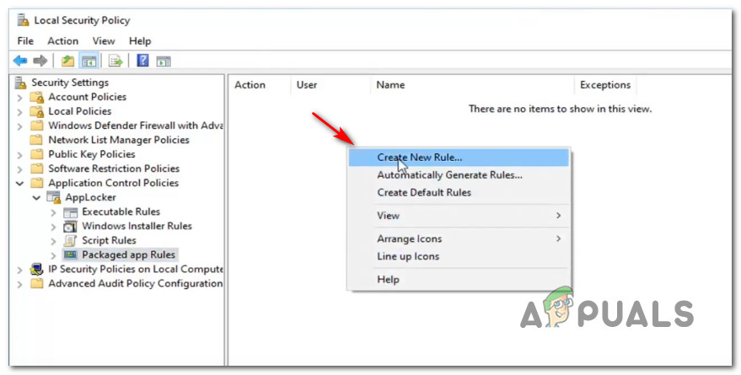Expand the Script Rules node
The image size is (741, 375).
(53, 241)
